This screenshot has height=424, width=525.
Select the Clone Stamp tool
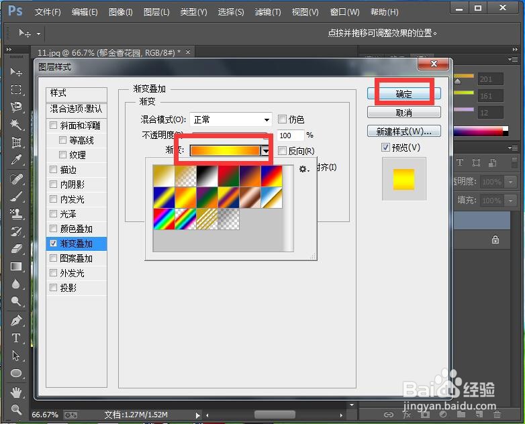click(x=15, y=214)
